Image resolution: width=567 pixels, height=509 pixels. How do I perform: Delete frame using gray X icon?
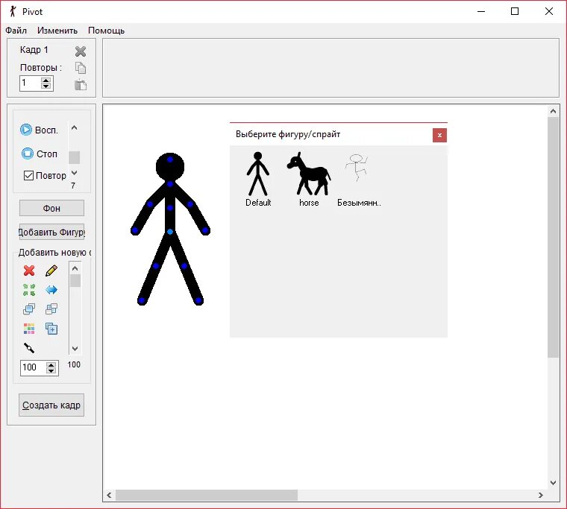pos(81,51)
